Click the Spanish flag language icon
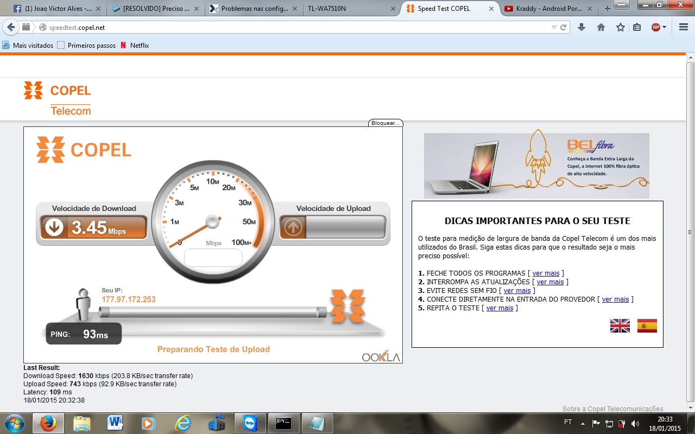This screenshot has width=695, height=434. pos(647,325)
